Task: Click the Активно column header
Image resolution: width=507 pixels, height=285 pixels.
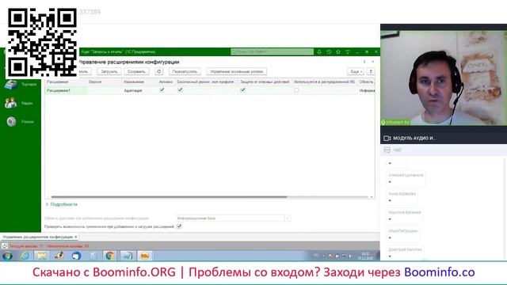Action: pyautogui.click(x=166, y=82)
